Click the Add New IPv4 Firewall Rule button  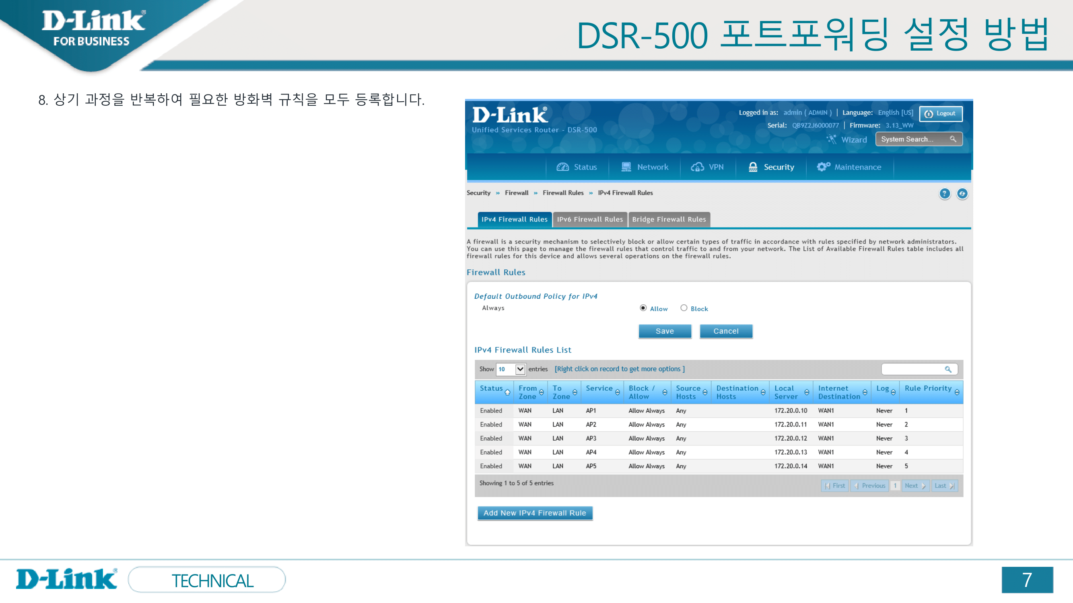point(535,513)
